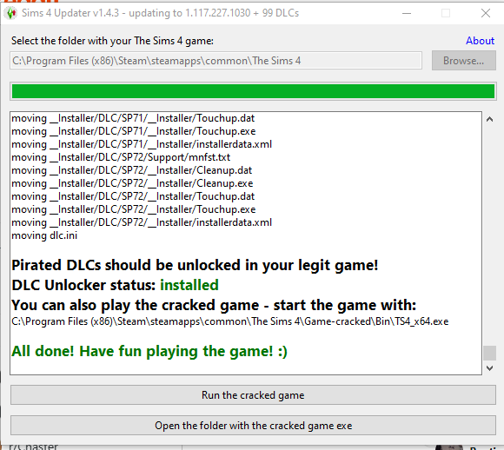
Task: Click 'All done! Have fun playing the game!' text
Action: [x=149, y=351]
